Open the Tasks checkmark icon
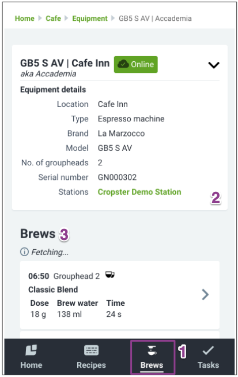Viewport: 238px width, 377px height. (x=208, y=350)
